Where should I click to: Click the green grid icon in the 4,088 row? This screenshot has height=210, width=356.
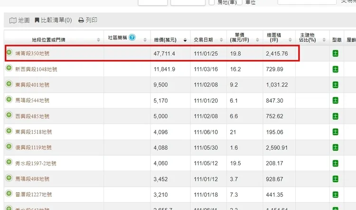tap(335, 147)
